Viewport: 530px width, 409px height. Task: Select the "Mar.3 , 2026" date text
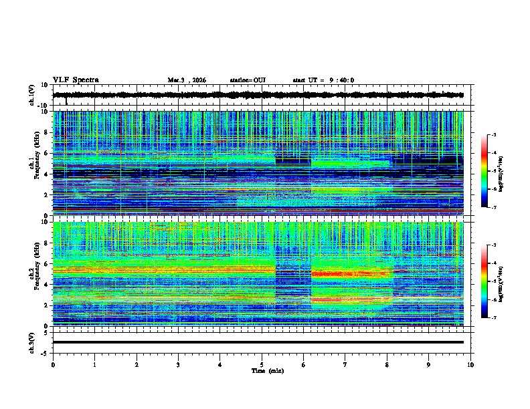tap(187, 80)
